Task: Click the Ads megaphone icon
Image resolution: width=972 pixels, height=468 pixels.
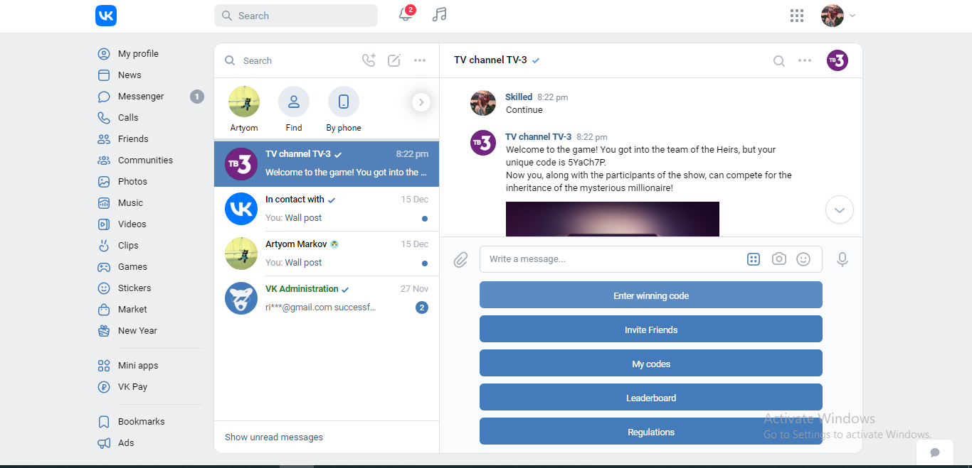Action: [104, 443]
